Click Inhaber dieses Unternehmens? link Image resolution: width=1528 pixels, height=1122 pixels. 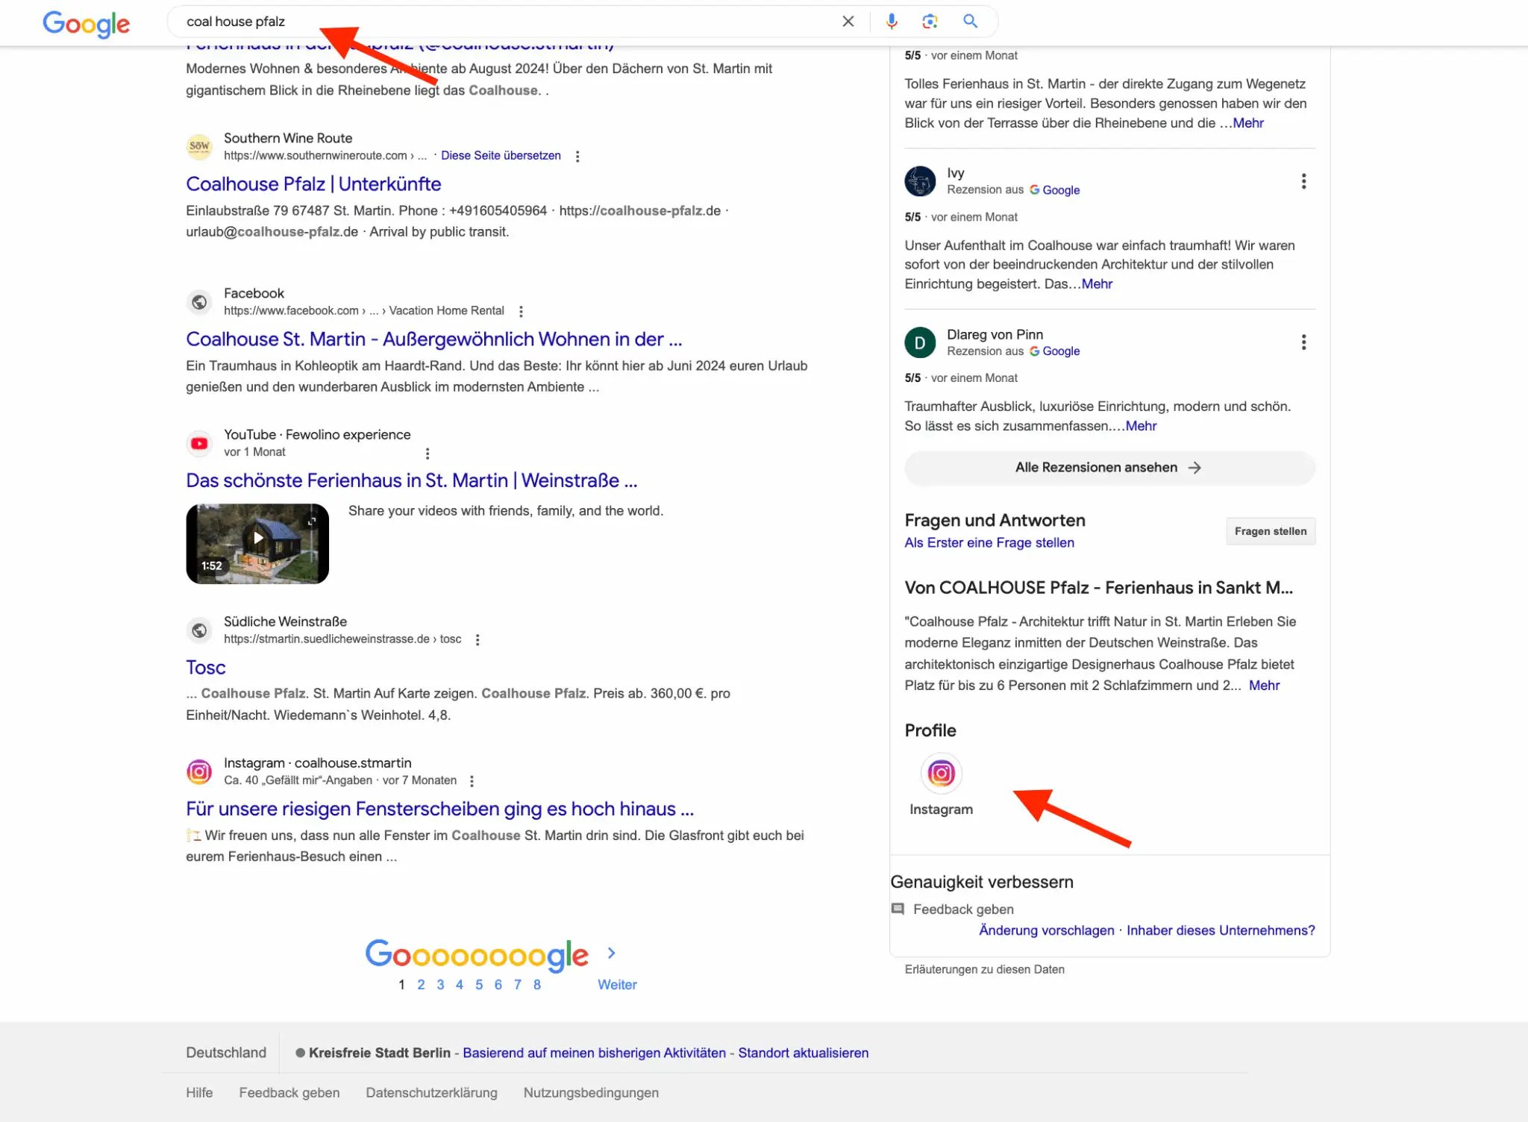[x=1221, y=930]
